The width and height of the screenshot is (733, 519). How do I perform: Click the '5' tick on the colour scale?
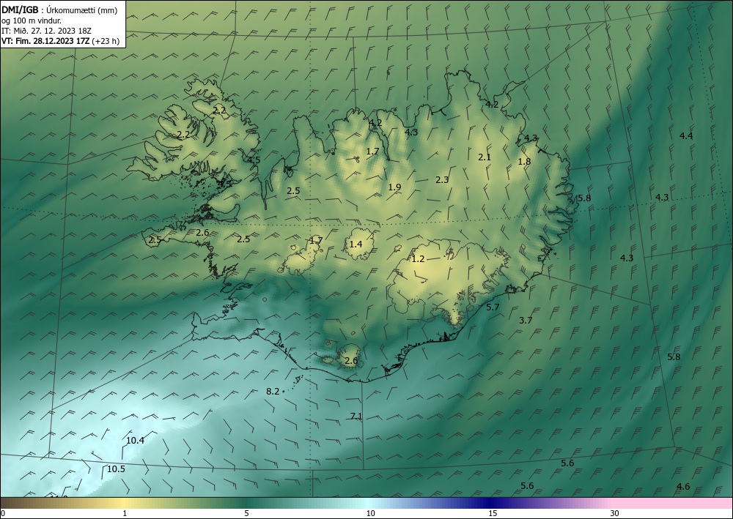point(246,514)
